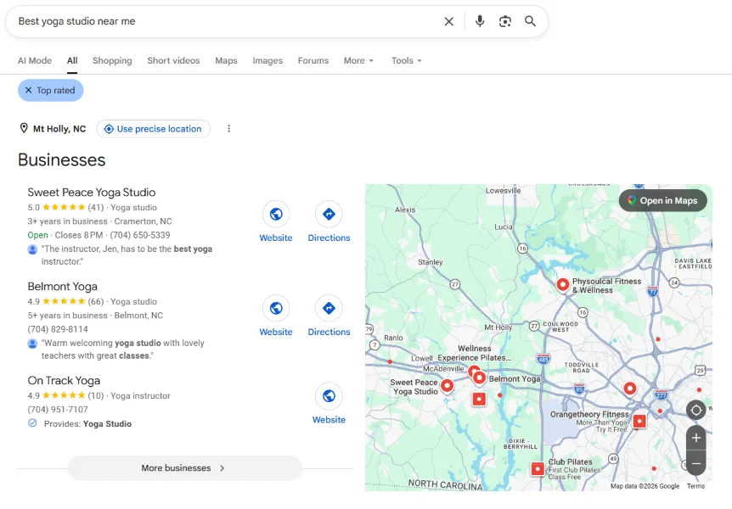The height and width of the screenshot is (509, 732).
Task: Click Use precise location button
Action: 153,129
